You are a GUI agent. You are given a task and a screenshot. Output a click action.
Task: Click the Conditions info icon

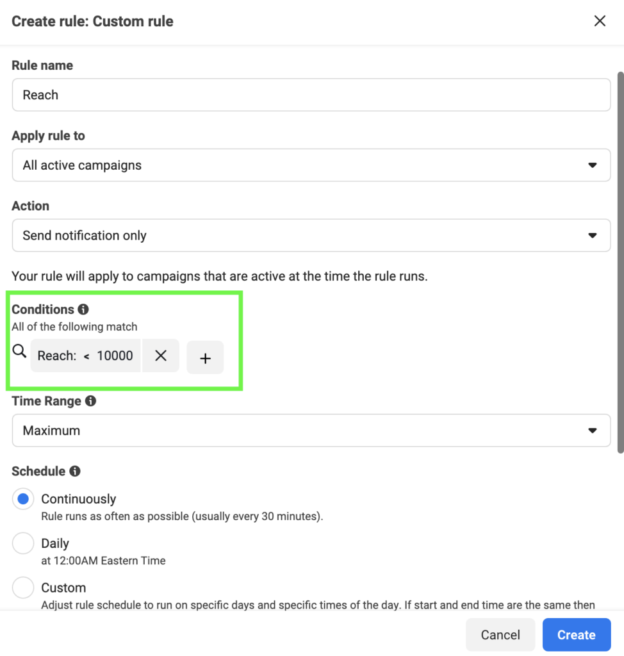tap(83, 309)
